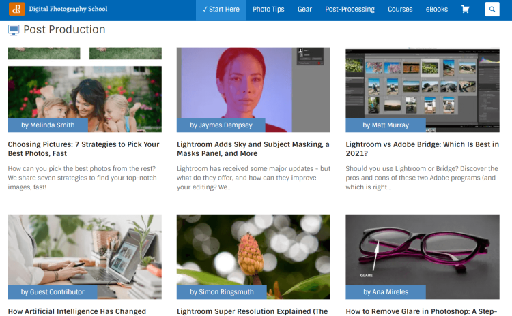Click author label by Jaymes Dempsey
512x316 pixels.
(x=221, y=125)
